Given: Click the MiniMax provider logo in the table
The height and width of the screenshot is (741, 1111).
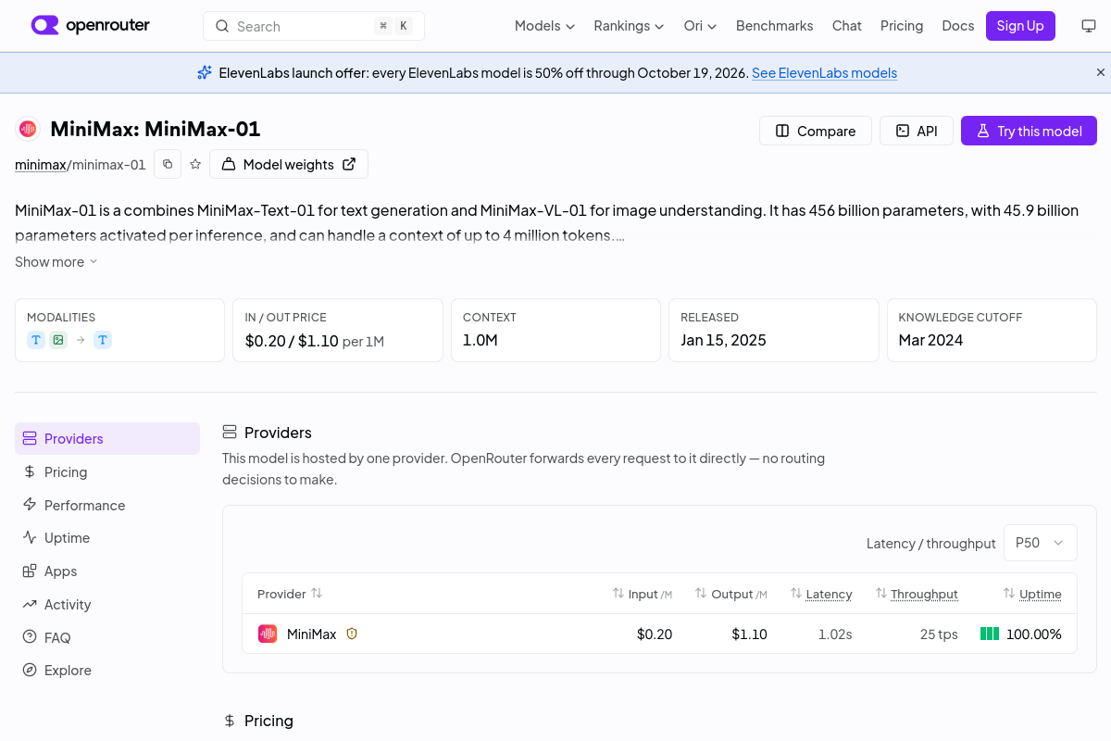Looking at the screenshot, I should (x=268, y=634).
